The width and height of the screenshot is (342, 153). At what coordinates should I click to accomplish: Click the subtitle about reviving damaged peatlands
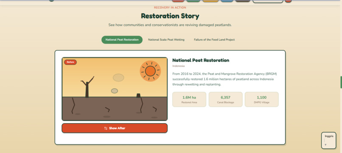tap(170, 25)
